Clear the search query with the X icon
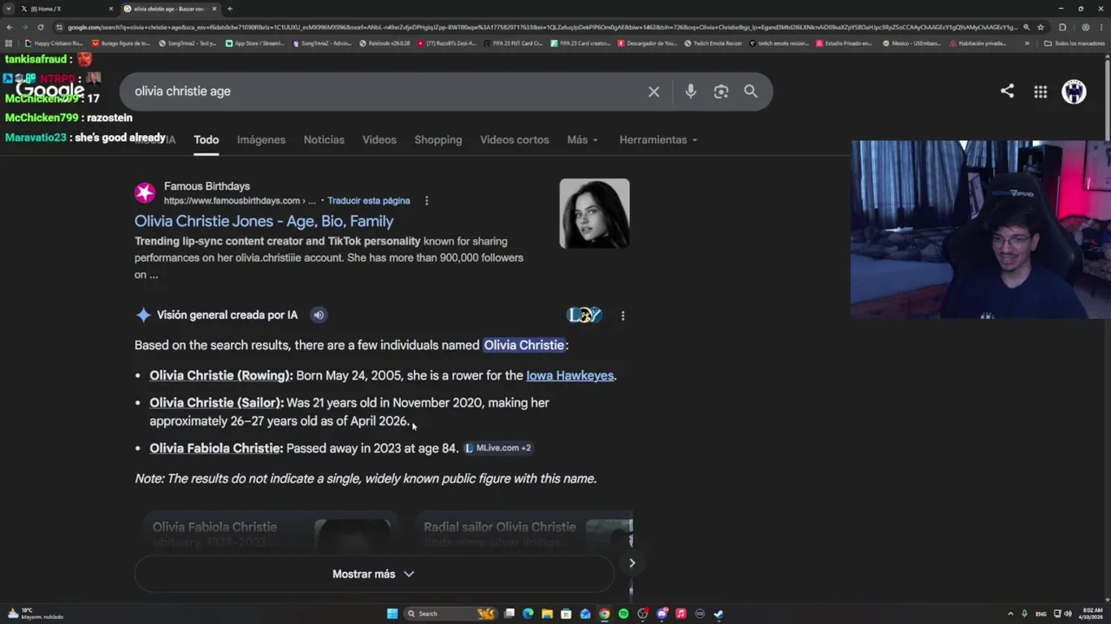Image resolution: width=1111 pixels, height=624 pixels. coord(654,91)
